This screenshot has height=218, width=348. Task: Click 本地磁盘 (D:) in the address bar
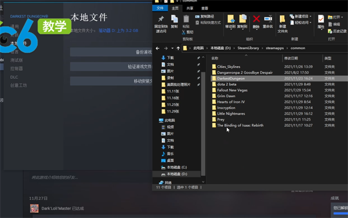coord(220,48)
